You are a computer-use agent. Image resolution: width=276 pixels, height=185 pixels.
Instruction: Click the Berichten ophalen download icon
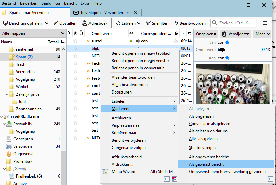click(5, 23)
